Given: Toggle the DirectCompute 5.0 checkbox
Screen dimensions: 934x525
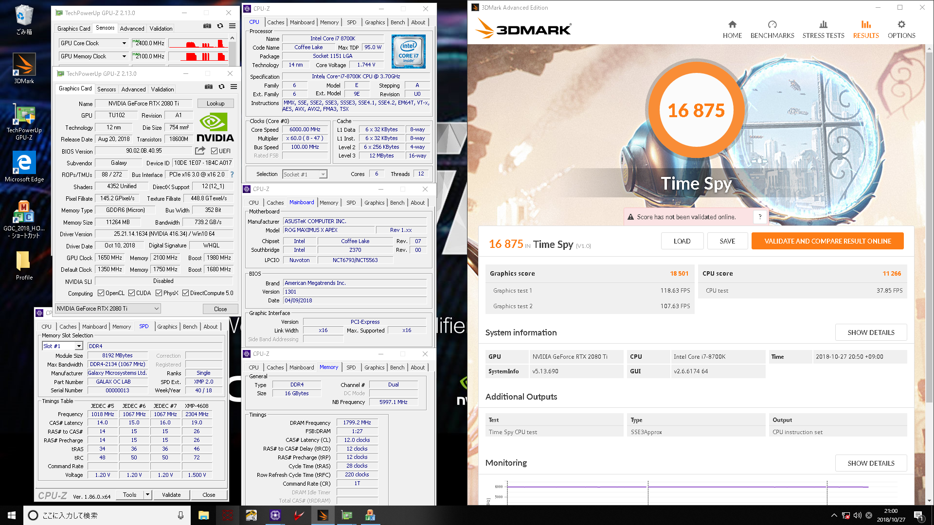Looking at the screenshot, I should pos(185,293).
